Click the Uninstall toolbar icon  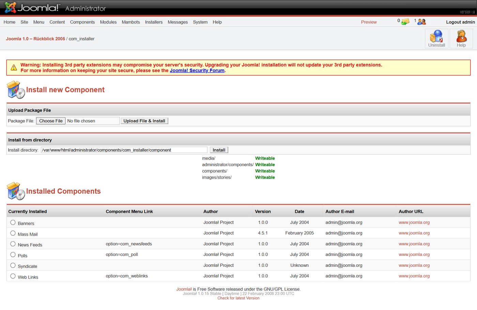[x=436, y=38]
